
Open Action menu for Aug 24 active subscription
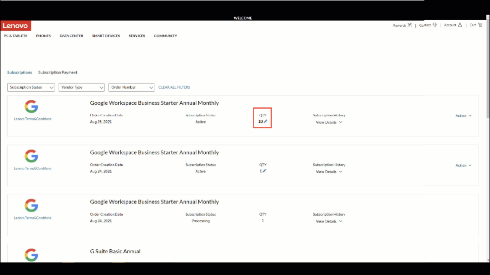[464, 165]
